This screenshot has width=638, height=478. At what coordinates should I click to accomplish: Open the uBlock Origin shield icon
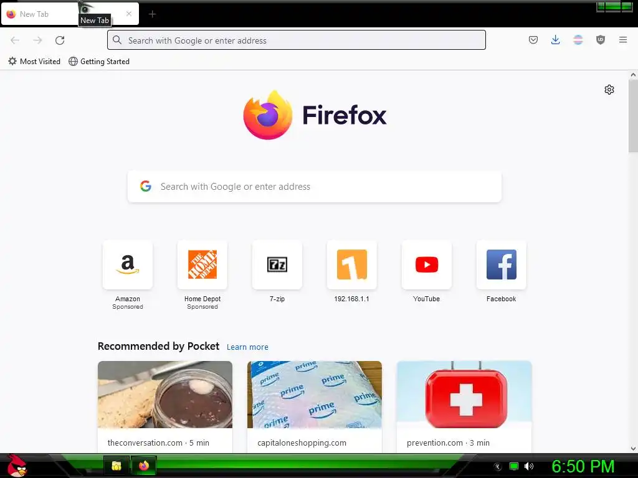click(x=601, y=40)
